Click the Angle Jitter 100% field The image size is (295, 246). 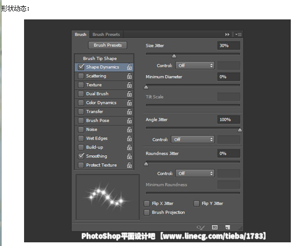229,120
